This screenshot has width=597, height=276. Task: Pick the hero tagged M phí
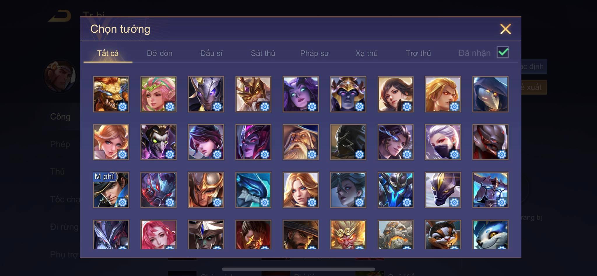point(111,190)
